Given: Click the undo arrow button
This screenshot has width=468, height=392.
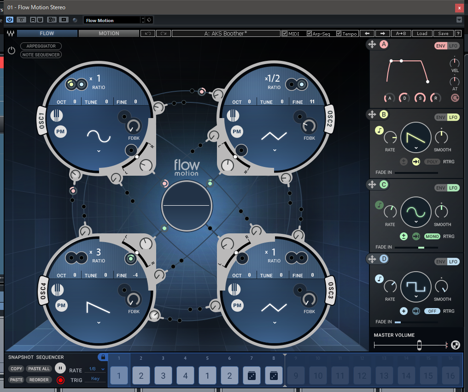Looking at the screenshot, I should [148, 34].
